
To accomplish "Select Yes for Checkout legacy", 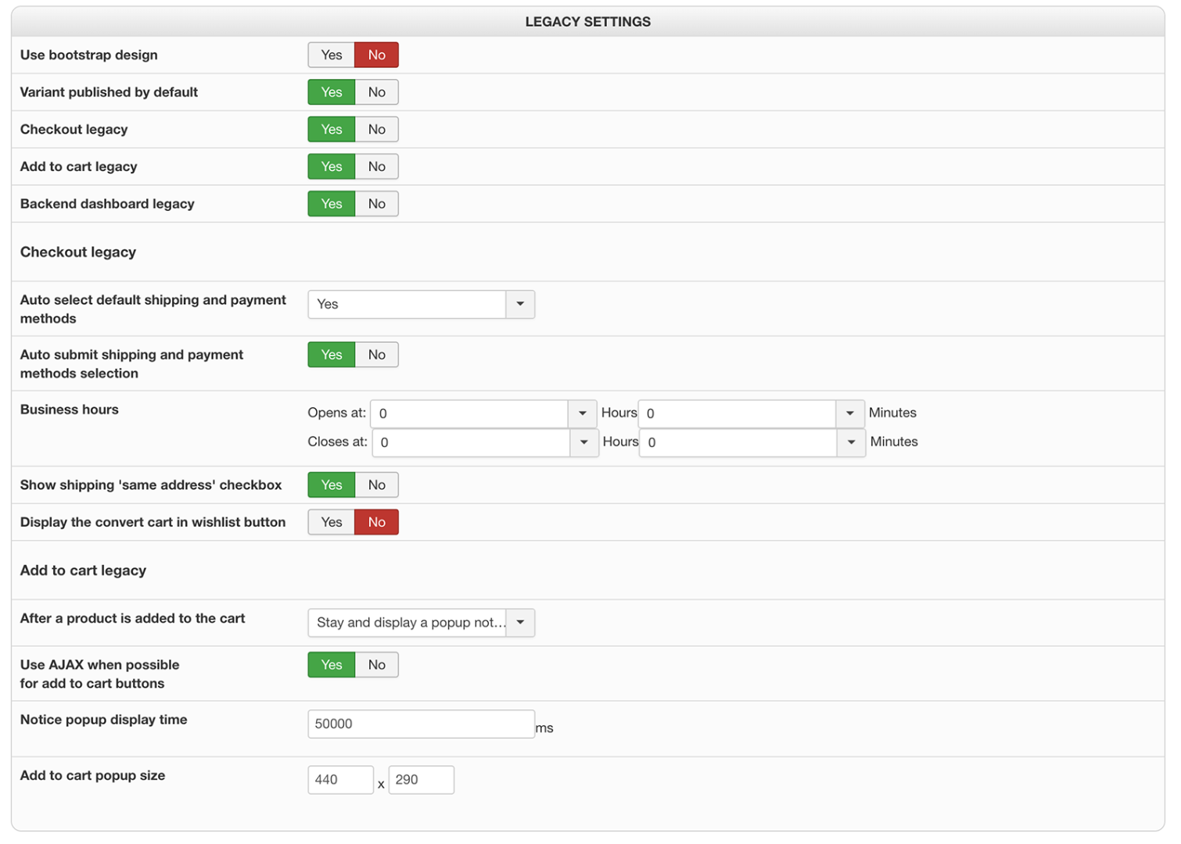I will pos(331,130).
